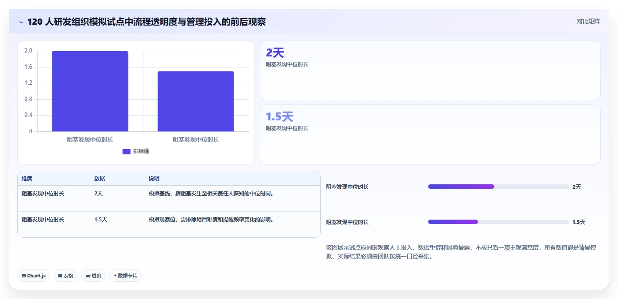This screenshot has width=618, height=299.
Task: Click the small icon before the page title
Action: click(21, 22)
